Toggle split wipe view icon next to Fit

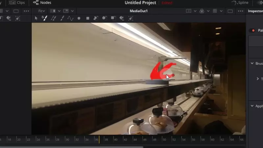[53, 11]
